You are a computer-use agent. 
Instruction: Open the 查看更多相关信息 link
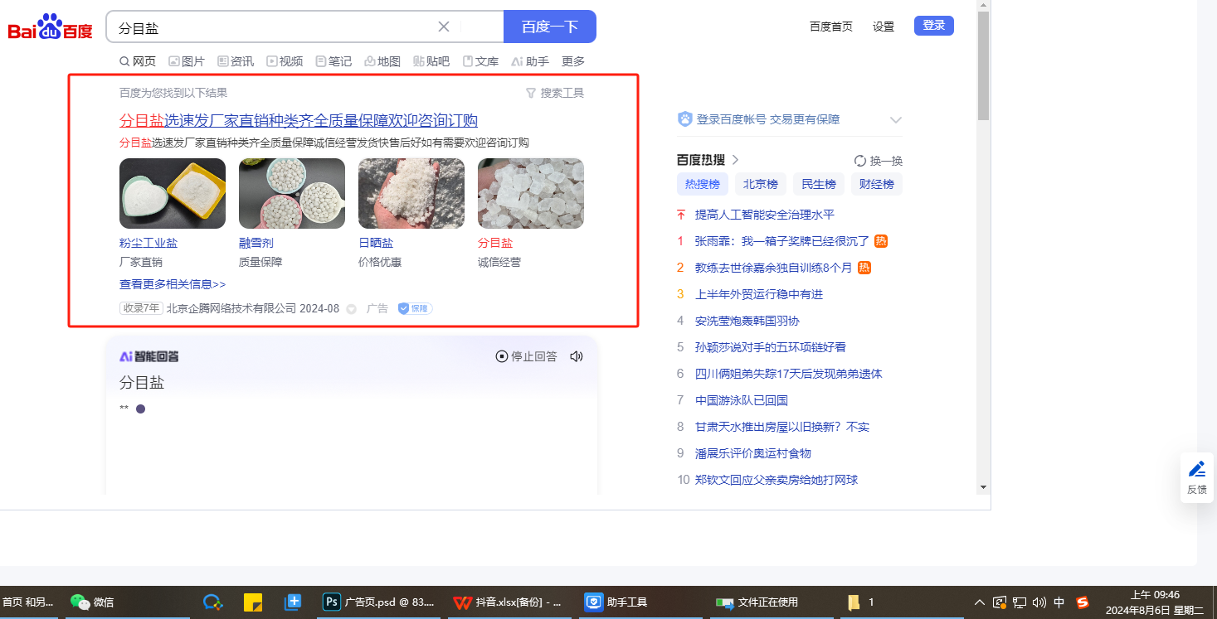point(173,284)
